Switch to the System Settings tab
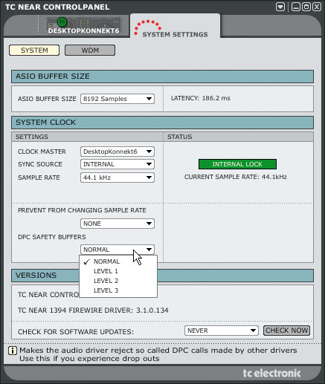 tap(175, 26)
